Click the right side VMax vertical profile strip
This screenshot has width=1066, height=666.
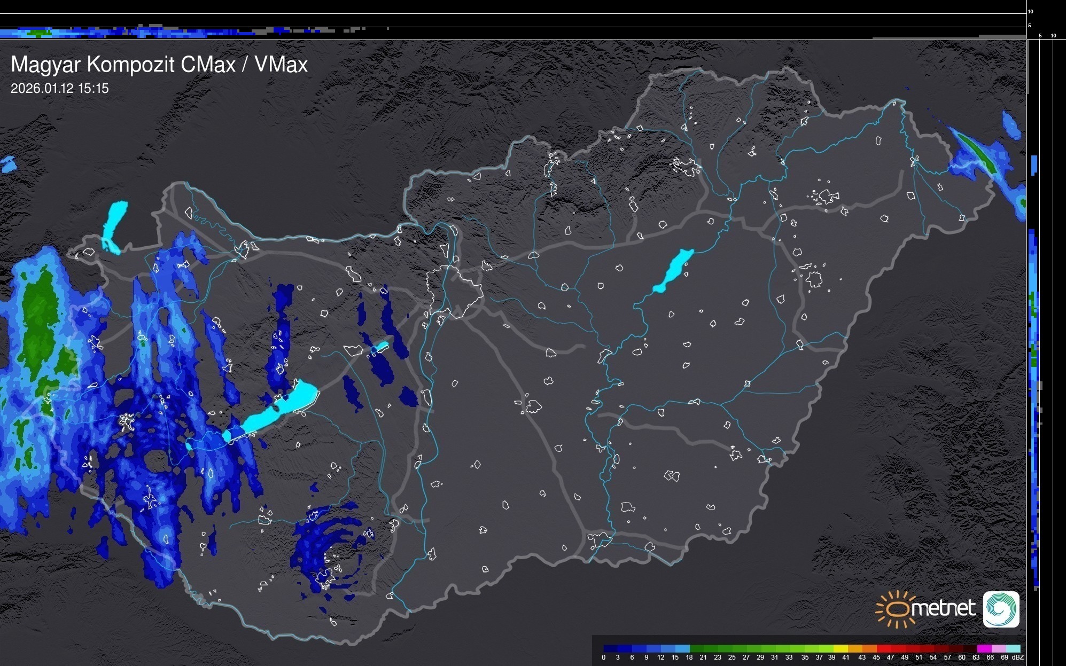(x=1033, y=374)
